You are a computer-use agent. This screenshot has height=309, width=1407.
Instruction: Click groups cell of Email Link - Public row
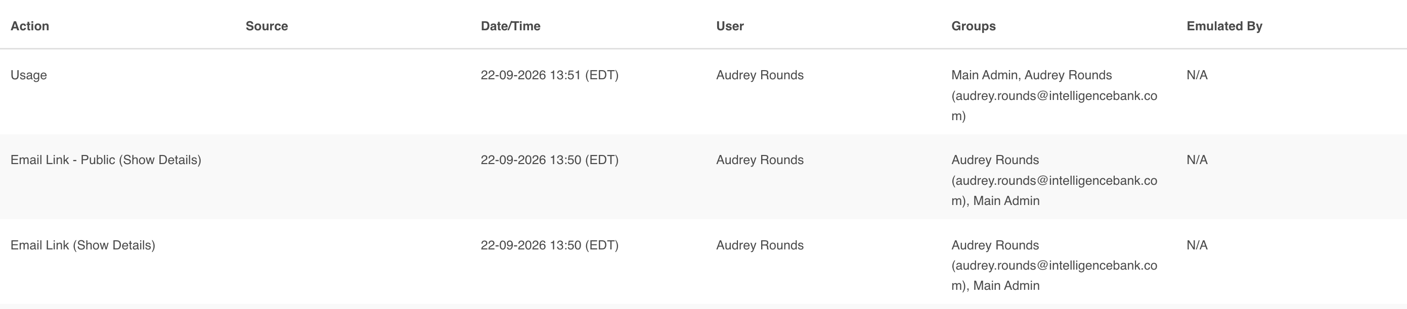pyautogui.click(x=1054, y=180)
